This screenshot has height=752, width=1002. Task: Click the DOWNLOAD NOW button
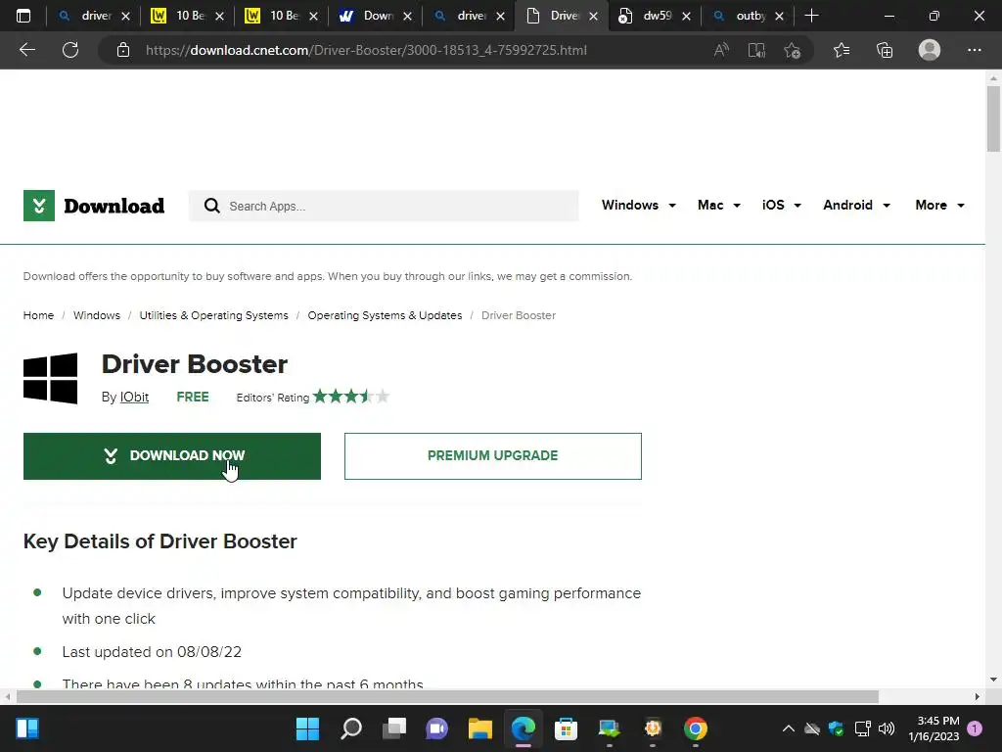click(x=172, y=456)
